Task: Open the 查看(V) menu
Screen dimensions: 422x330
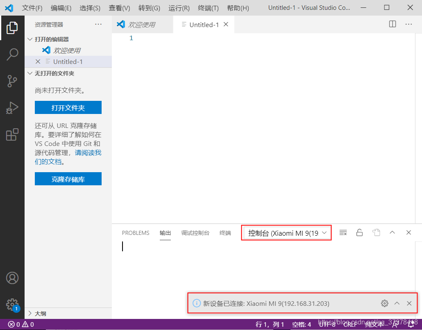Action: point(119,8)
